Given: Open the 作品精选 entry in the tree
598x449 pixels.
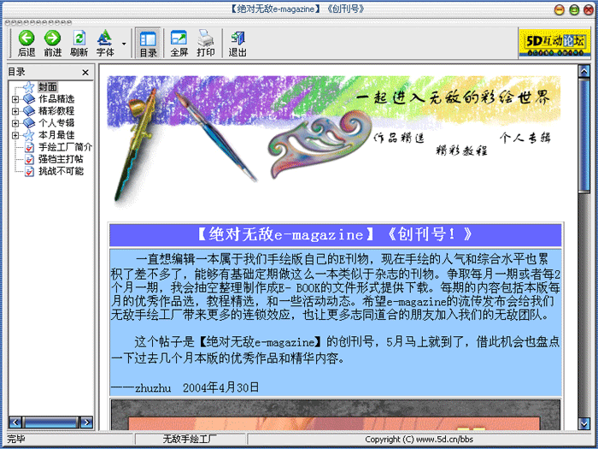Looking at the screenshot, I should [56, 99].
